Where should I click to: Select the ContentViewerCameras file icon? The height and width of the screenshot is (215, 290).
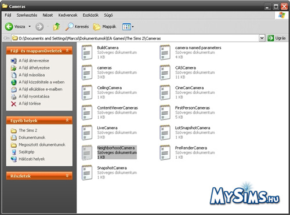pyautogui.click(x=87, y=112)
